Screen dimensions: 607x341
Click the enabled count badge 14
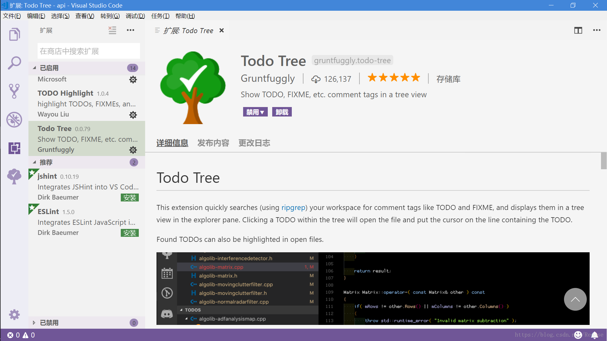[133, 68]
